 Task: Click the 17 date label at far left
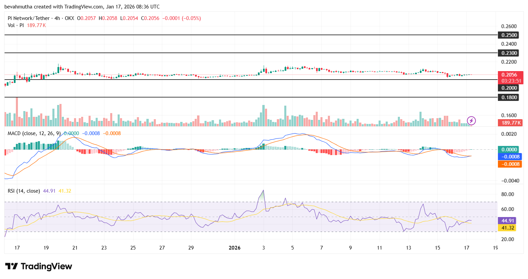pyautogui.click(x=17, y=248)
